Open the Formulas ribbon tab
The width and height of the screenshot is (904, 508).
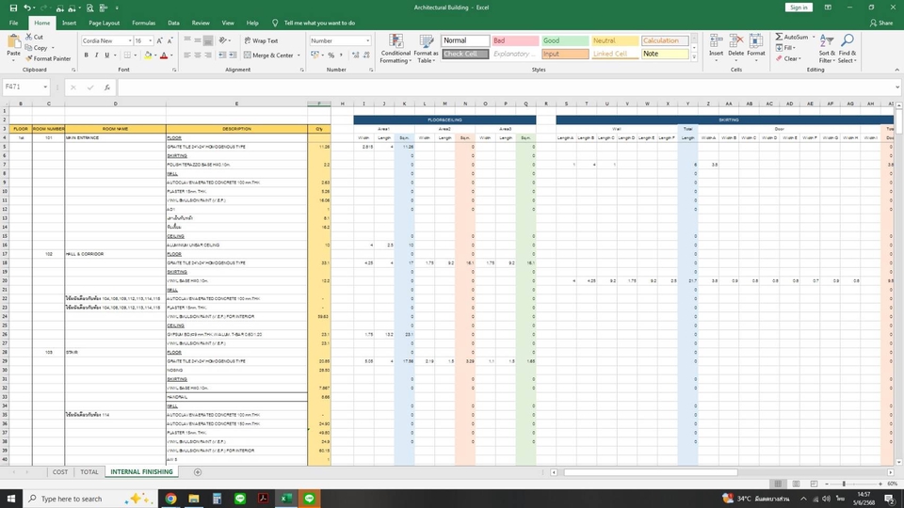point(144,23)
